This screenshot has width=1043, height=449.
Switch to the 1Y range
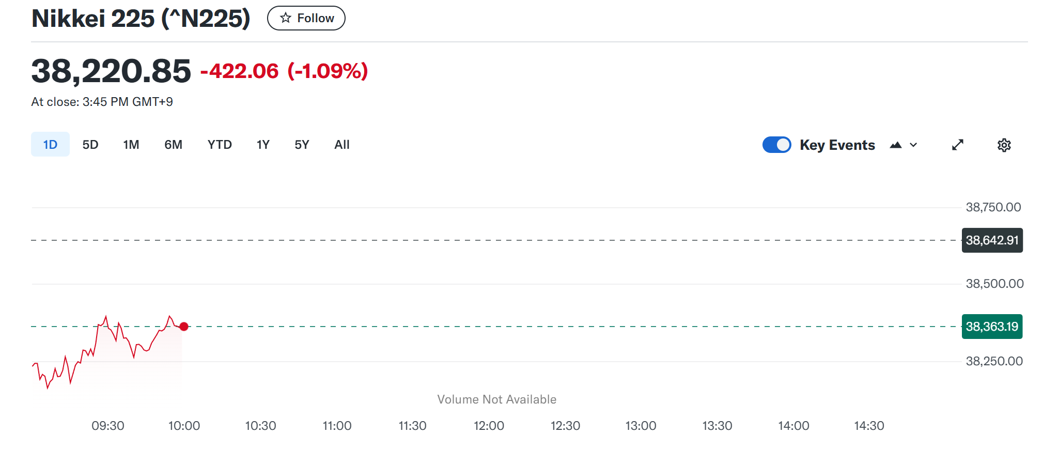click(x=263, y=145)
